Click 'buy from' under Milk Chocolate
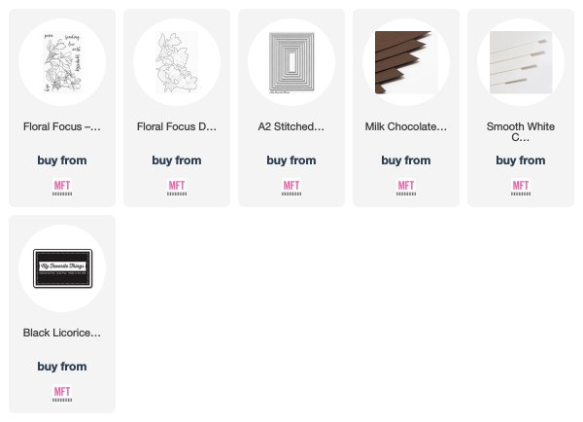 [x=406, y=160]
